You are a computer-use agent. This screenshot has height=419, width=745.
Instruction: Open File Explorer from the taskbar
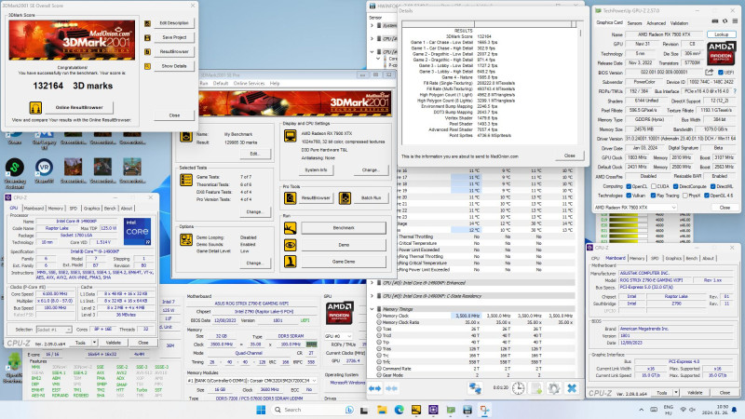click(x=382, y=410)
